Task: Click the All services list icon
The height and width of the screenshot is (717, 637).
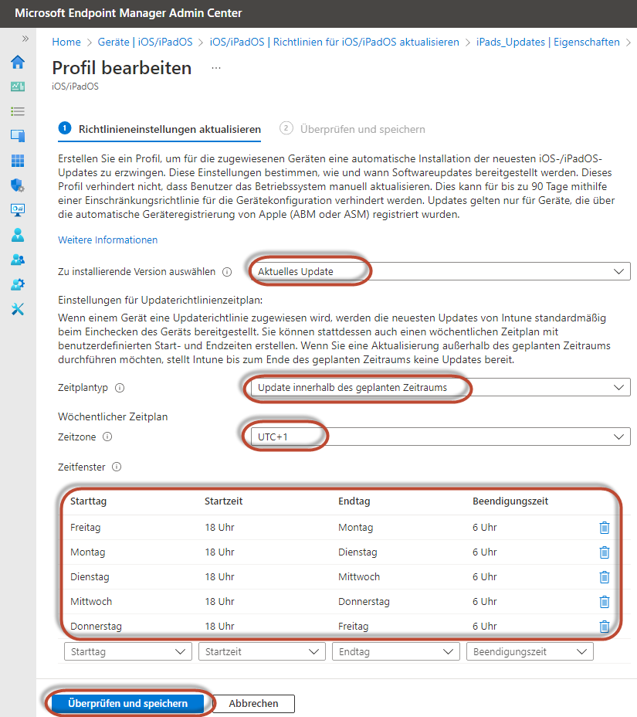Action: coord(17,112)
